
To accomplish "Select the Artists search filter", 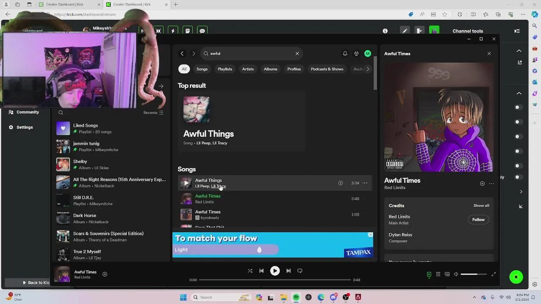I will pyautogui.click(x=248, y=69).
